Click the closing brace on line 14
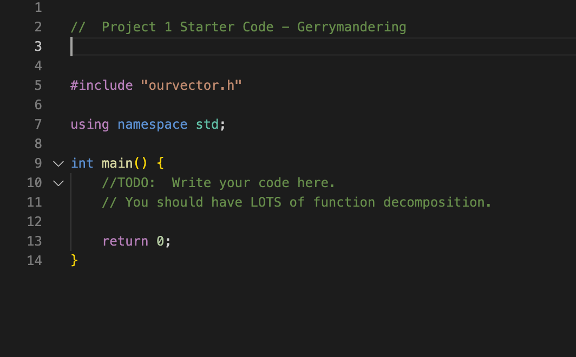 coord(74,260)
